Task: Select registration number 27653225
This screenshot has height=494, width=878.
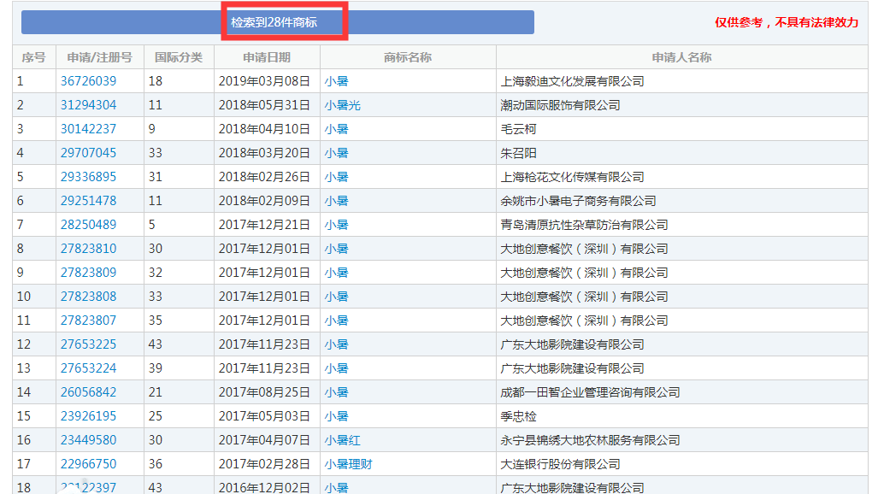Action: [x=88, y=344]
